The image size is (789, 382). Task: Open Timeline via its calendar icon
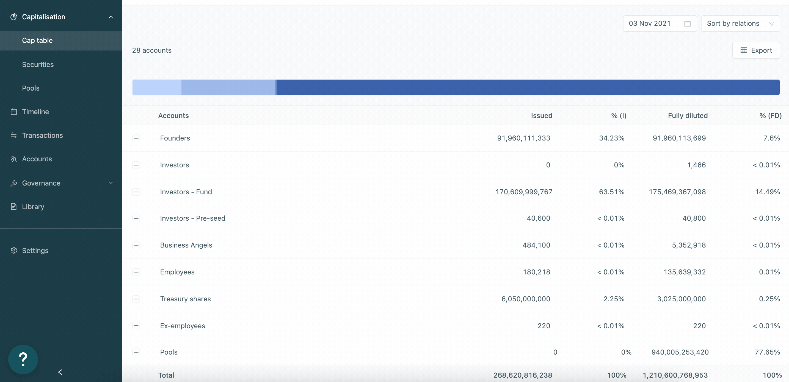(13, 112)
